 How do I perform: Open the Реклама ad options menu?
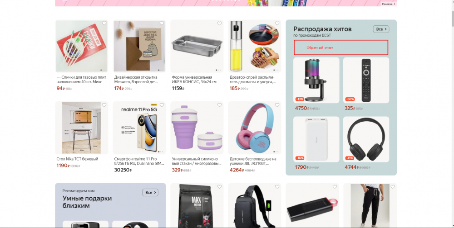pyautogui.click(x=388, y=4)
